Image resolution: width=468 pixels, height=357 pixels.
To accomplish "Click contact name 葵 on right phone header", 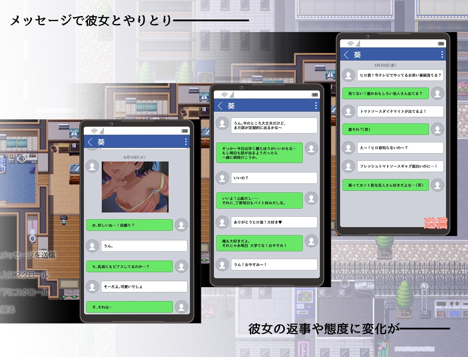I will tap(357, 55).
